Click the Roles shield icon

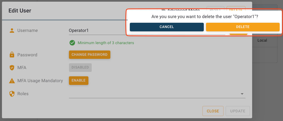(x=12, y=94)
